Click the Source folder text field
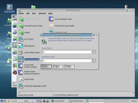138x103 pixels. pos(67,52)
